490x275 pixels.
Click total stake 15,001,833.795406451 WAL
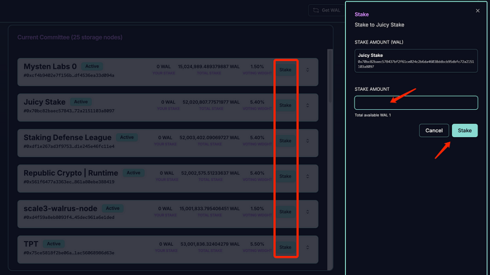tap(209, 209)
